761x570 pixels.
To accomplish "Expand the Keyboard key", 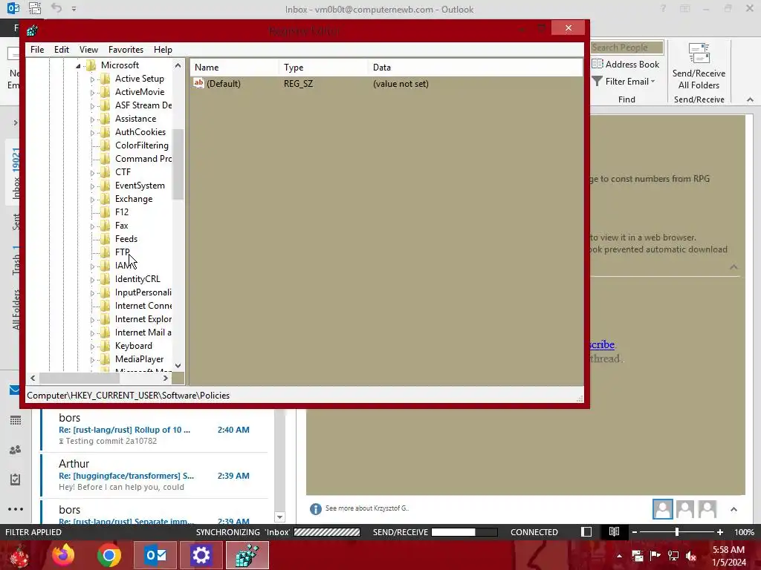I will point(92,346).
